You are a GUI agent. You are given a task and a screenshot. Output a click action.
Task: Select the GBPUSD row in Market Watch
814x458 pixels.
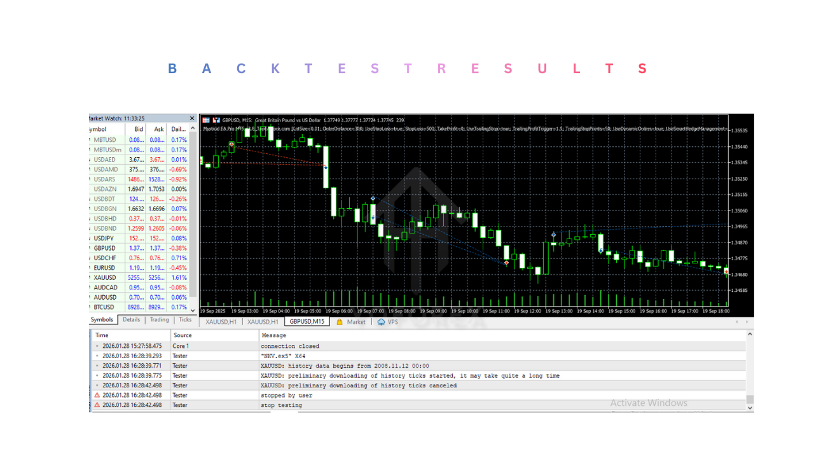pos(106,248)
